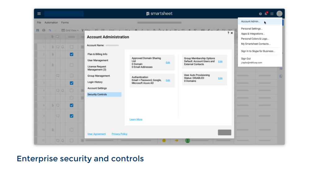Open the notifications bell with red badge
This screenshot has width=317, height=178.
click(x=266, y=13)
